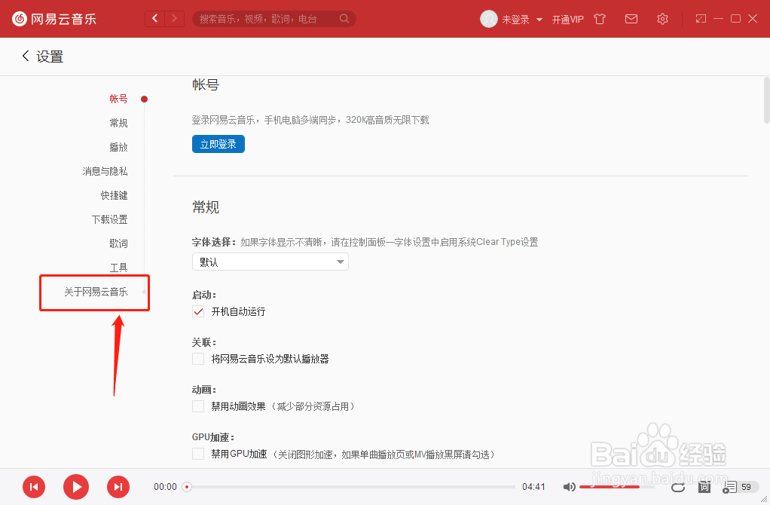This screenshot has width=770, height=505.
Task: Select 消息与隐私 in settings sidebar
Action: point(105,171)
